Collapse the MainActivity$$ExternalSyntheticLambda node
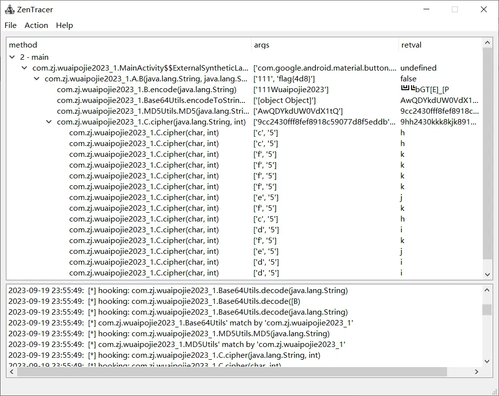Screen dimensions: 499x396 coord(24,68)
